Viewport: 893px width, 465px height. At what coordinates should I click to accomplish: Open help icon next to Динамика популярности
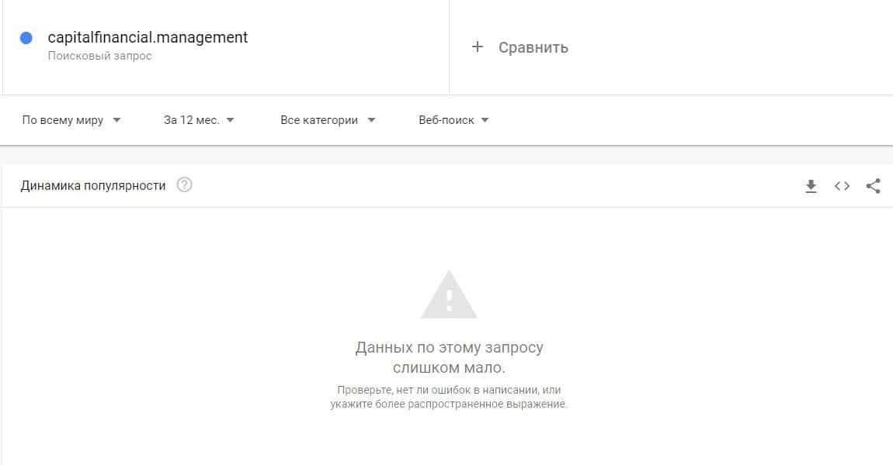(184, 184)
